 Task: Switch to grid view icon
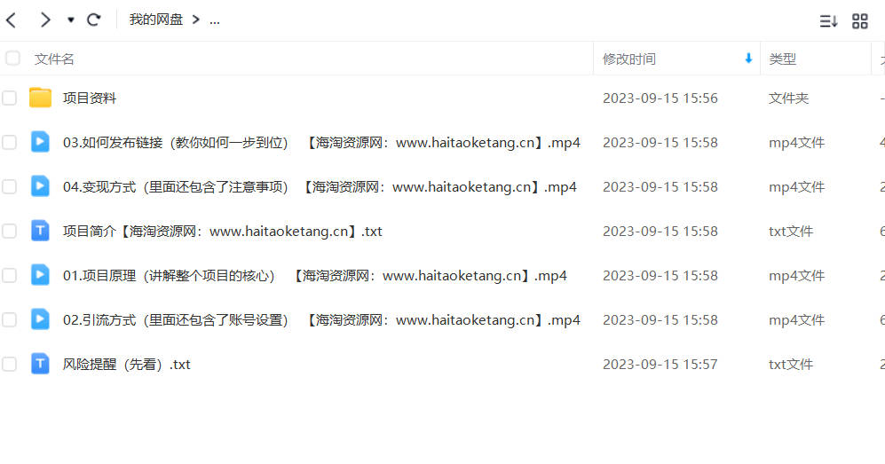tap(859, 21)
